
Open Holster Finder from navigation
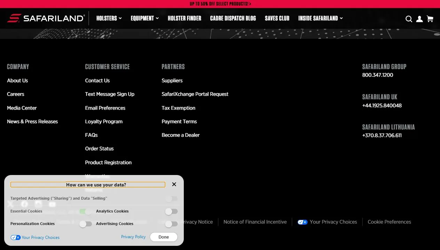tap(184, 18)
